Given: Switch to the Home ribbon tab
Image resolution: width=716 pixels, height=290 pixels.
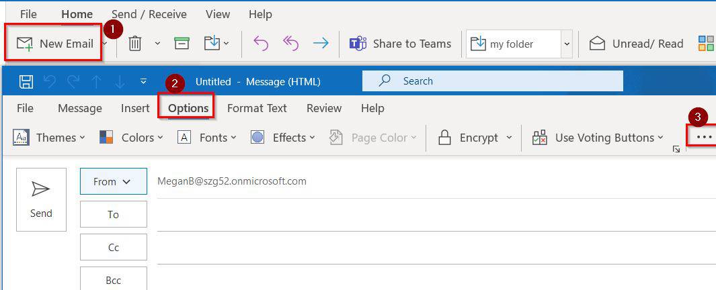Looking at the screenshot, I should coord(77,15).
